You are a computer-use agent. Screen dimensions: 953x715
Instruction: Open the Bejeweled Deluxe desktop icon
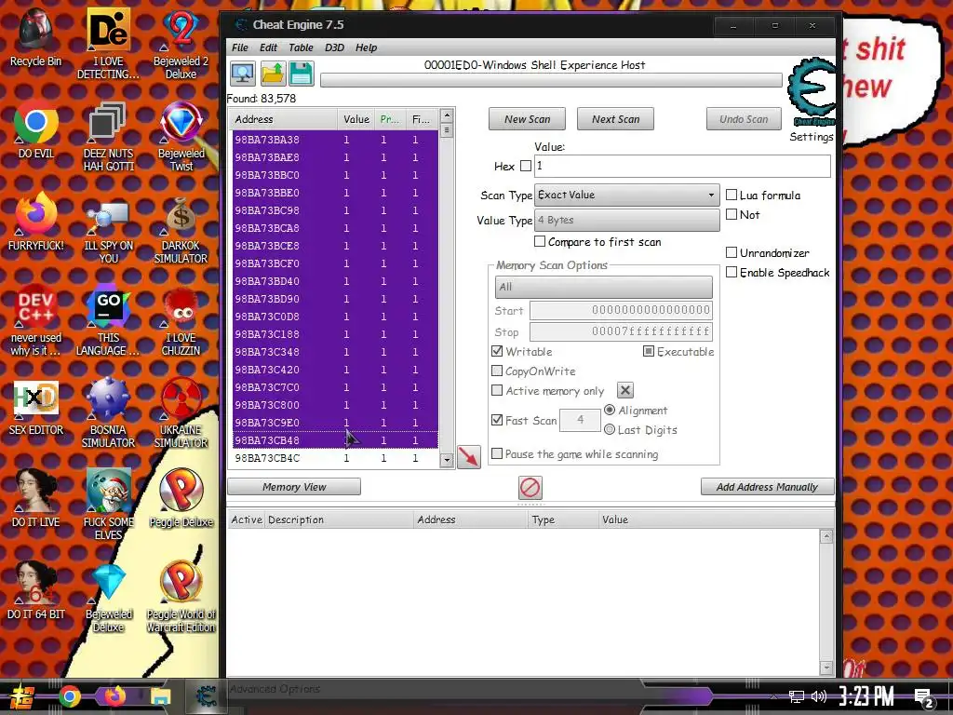tap(108, 597)
